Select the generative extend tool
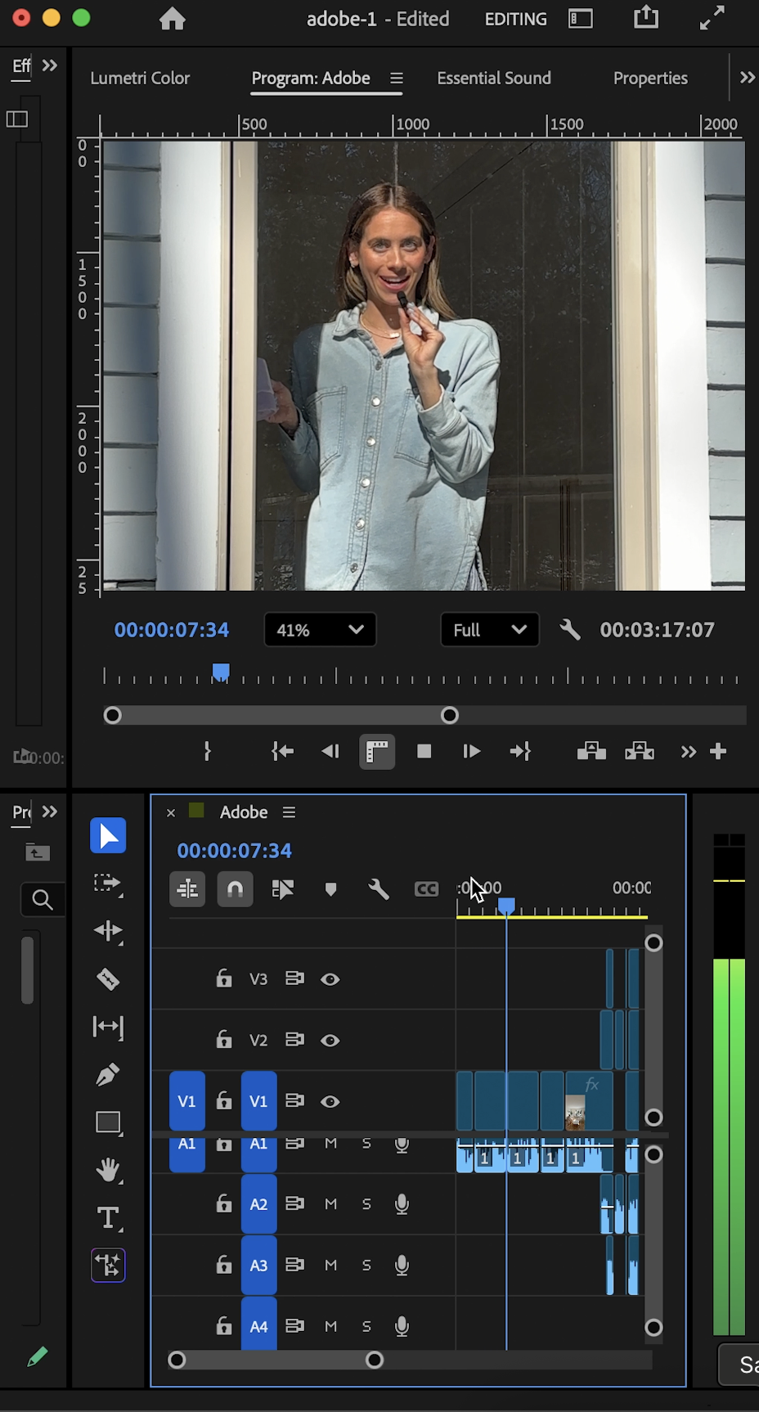 click(108, 1265)
